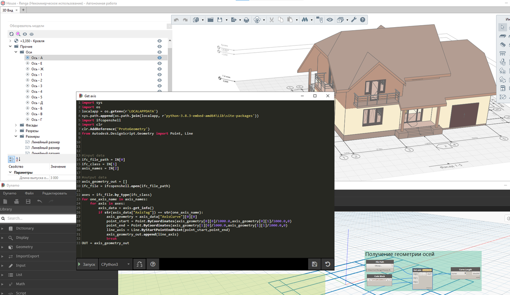Image resolution: width=510 pixels, height=295 pixels.
Task: Hide axis Ось - Ж with eye icon
Action: pos(160,69)
